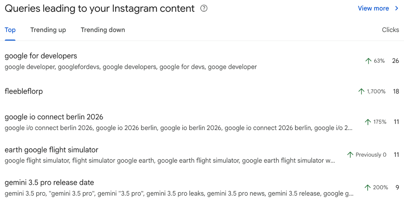404x210 pixels.
Task: Switch to the Trending up tab
Action: pyautogui.click(x=48, y=30)
